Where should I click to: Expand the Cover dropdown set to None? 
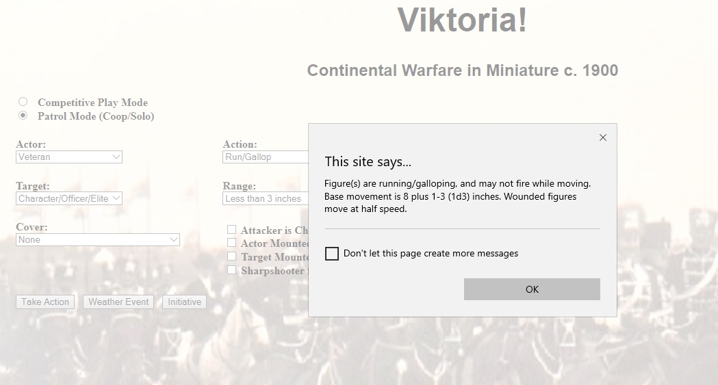click(98, 239)
